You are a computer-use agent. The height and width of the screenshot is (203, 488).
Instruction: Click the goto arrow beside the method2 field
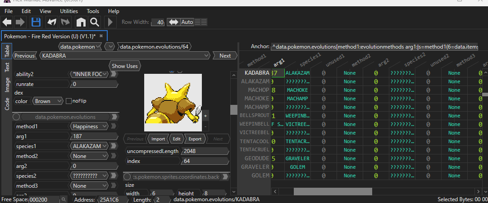click(114, 156)
